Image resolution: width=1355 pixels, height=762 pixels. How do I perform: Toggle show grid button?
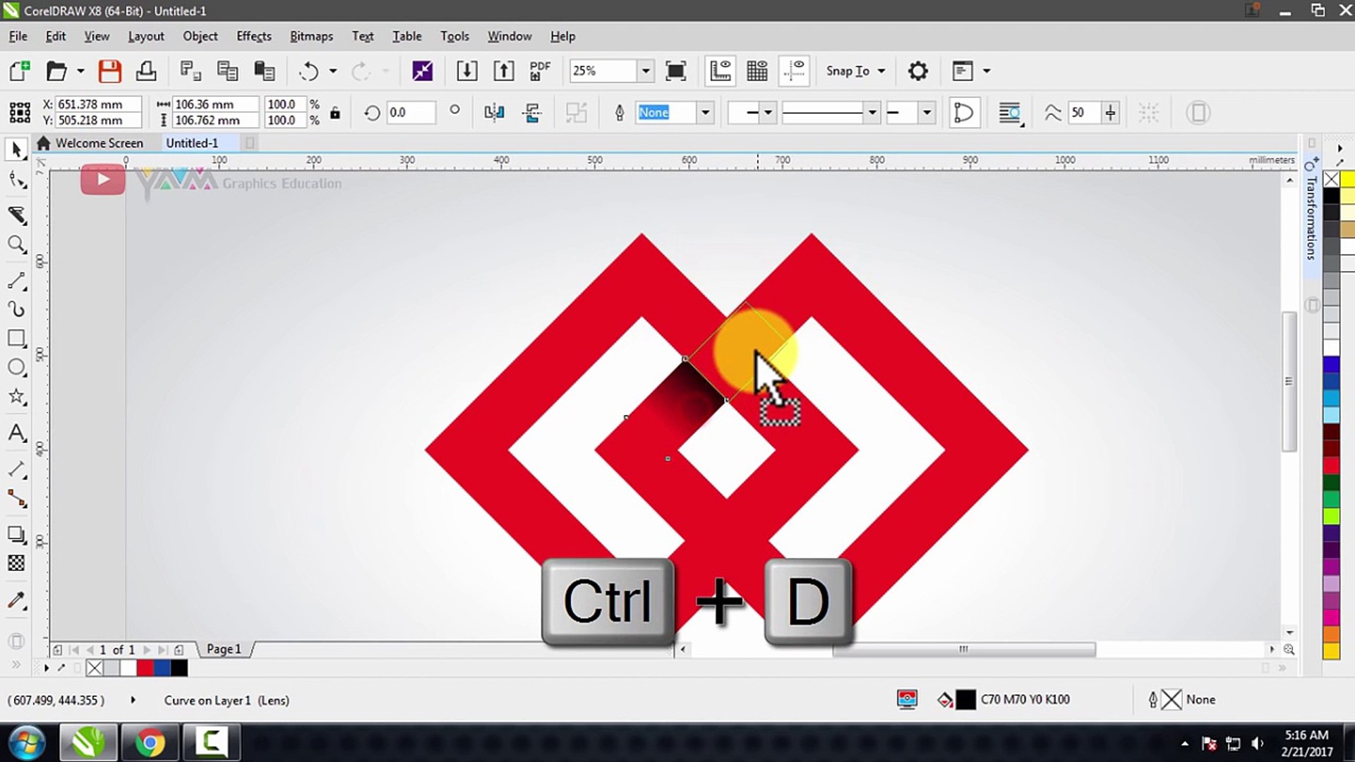pyautogui.click(x=757, y=71)
